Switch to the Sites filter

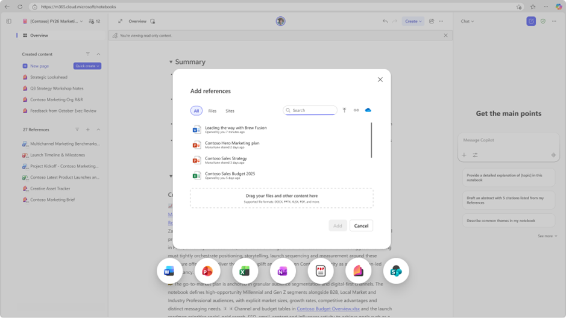[230, 111]
